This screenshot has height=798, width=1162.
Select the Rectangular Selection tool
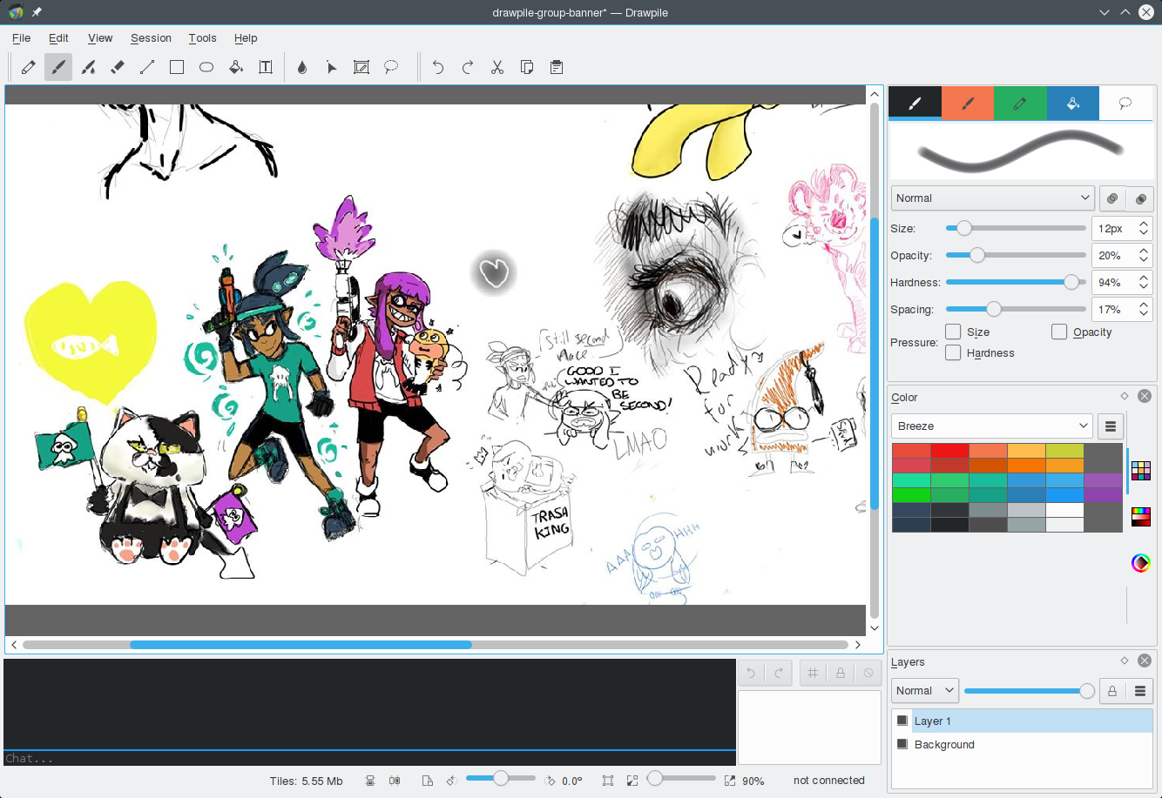(x=361, y=67)
